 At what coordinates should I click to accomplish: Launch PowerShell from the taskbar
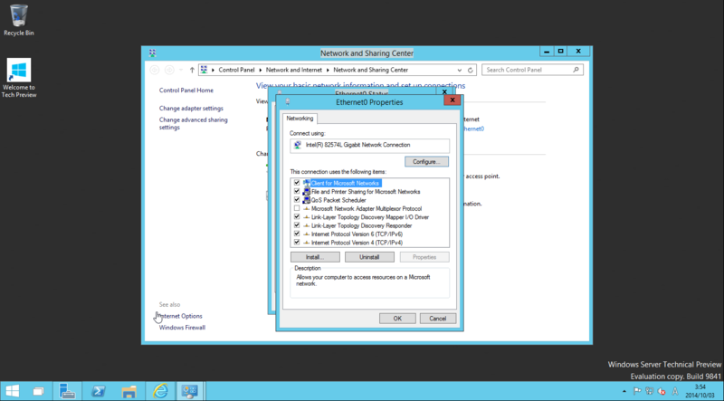[x=98, y=391]
